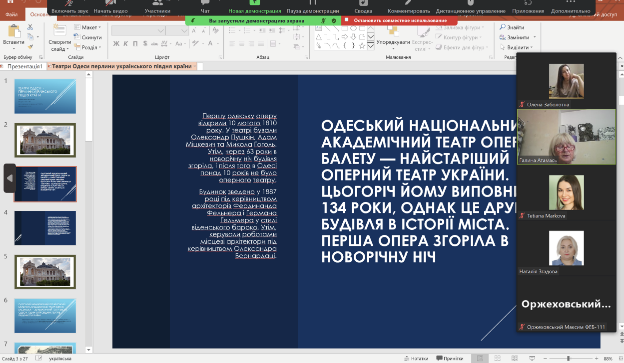Select the star shape in gallery
Image resolution: width=624 pixels, height=363 pixels.
(x=362, y=45)
